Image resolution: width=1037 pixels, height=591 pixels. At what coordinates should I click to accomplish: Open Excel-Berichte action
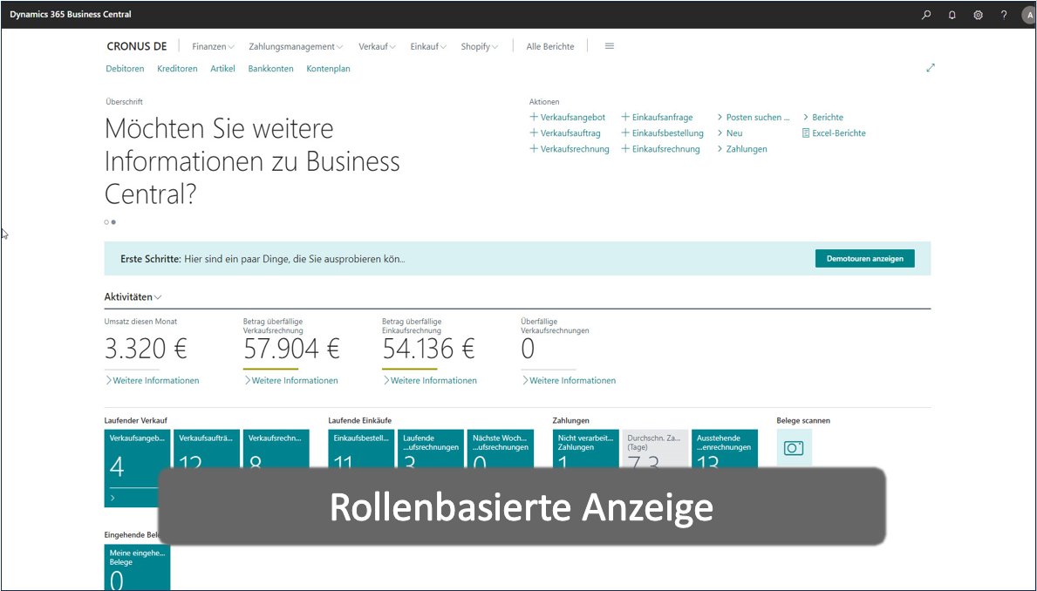click(x=834, y=132)
